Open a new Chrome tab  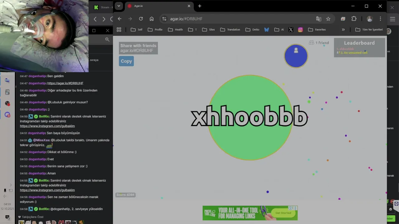pyautogui.click(x=199, y=6)
